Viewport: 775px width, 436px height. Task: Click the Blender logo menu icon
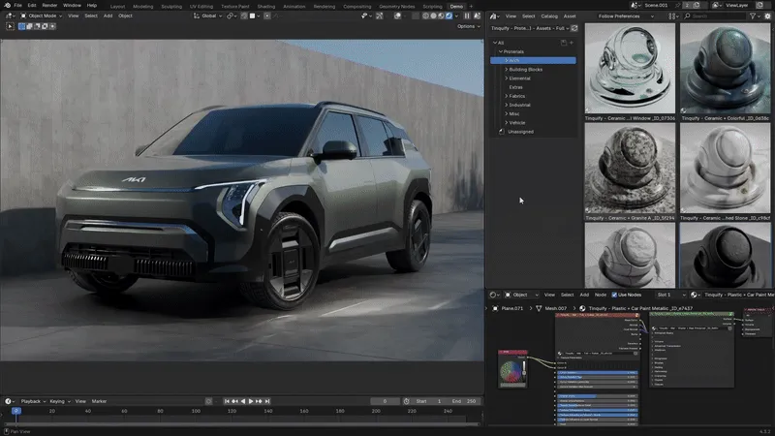click(x=6, y=6)
